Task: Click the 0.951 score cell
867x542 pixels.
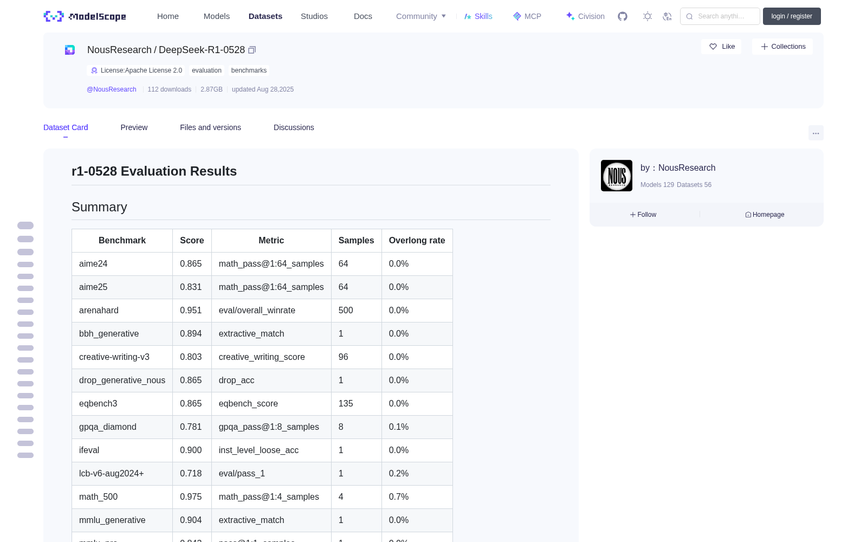Action: [x=192, y=311]
